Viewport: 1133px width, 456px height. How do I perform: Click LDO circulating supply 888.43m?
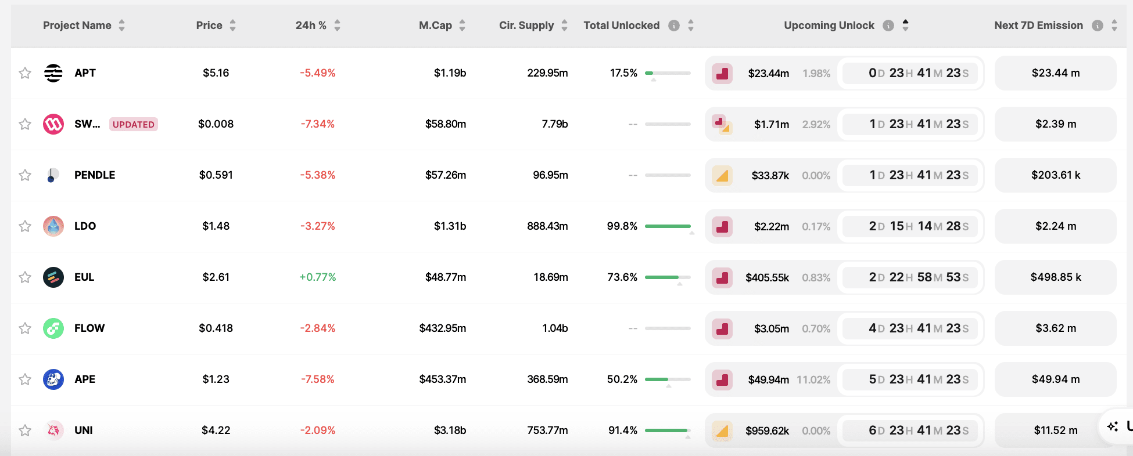[547, 226]
